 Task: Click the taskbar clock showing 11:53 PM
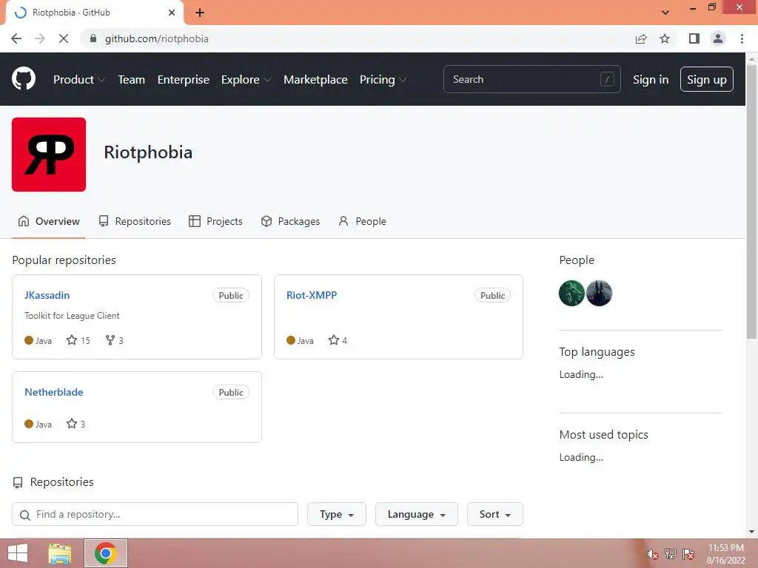point(725,554)
